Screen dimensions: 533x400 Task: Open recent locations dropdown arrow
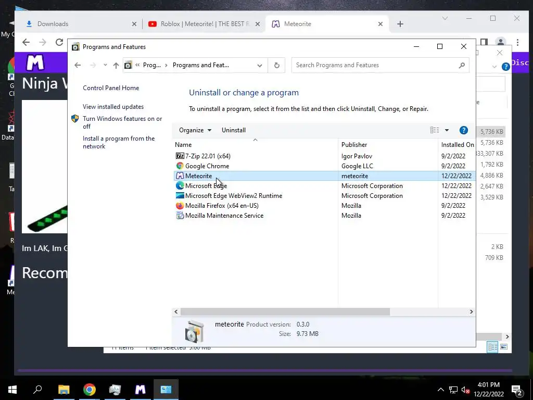105,65
